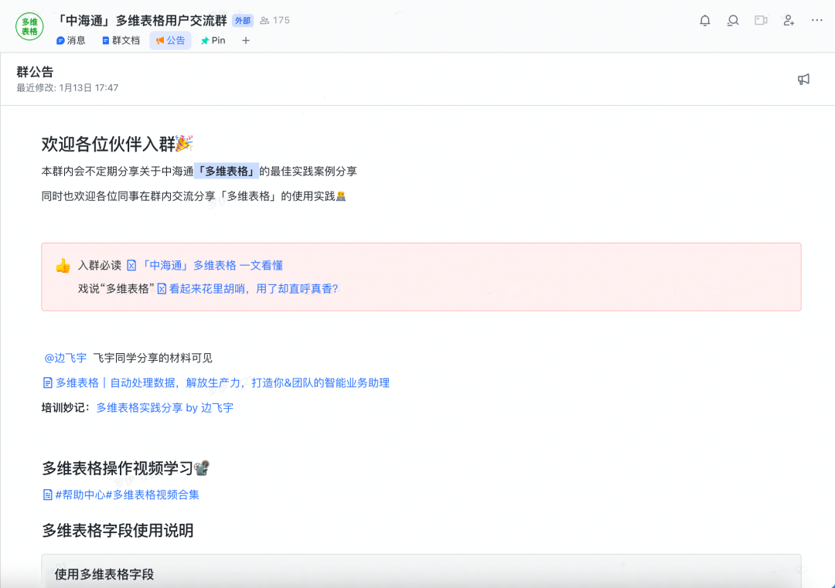The image size is (835, 588).
Task: Click the 群公告 heading
Action: (35, 72)
